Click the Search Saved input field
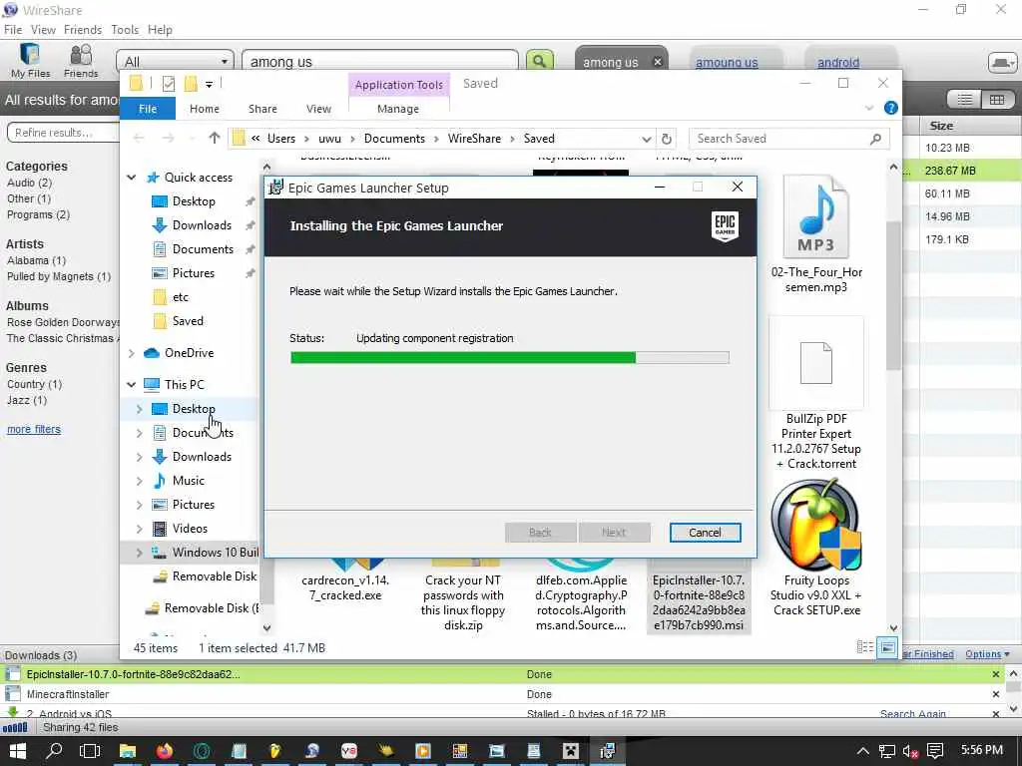 click(x=780, y=139)
